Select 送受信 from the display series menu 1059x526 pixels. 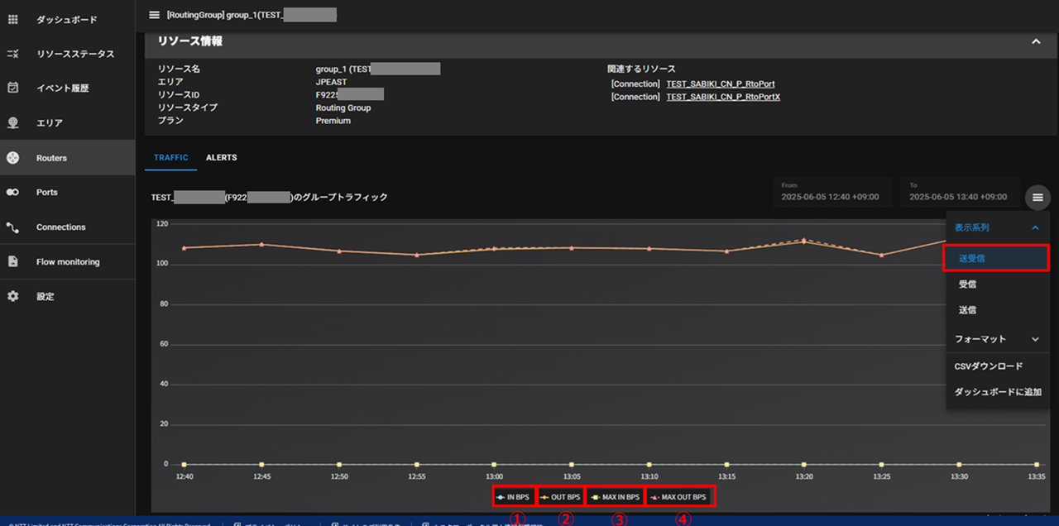(995, 258)
